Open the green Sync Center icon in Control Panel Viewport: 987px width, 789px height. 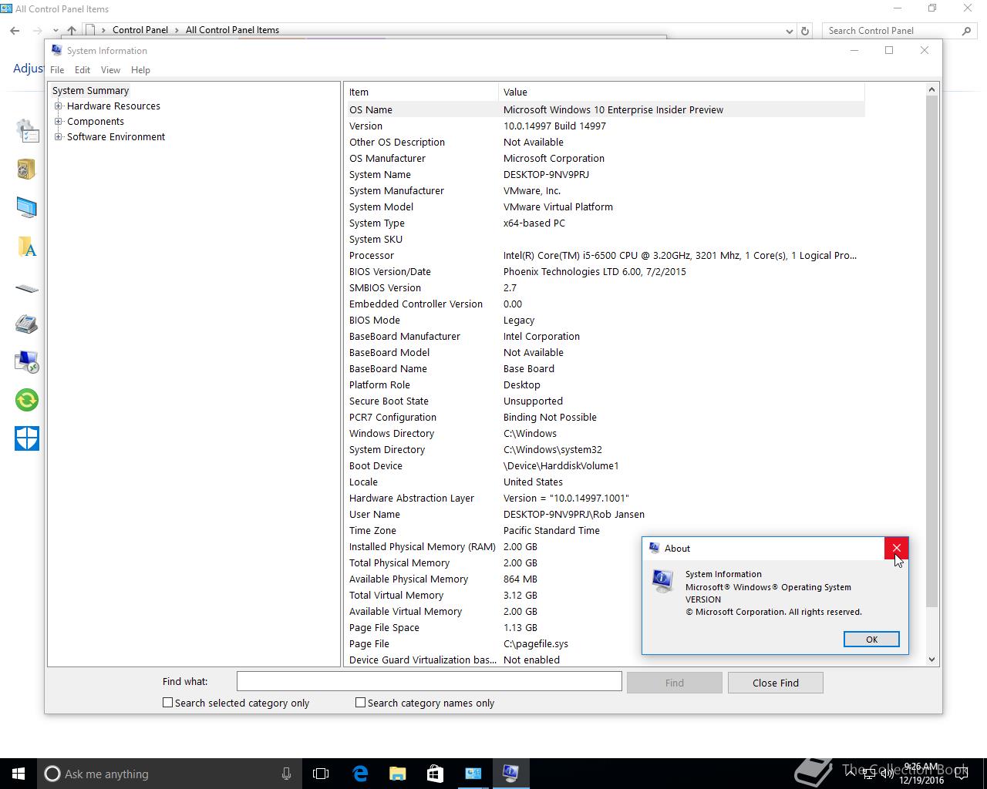tap(27, 400)
